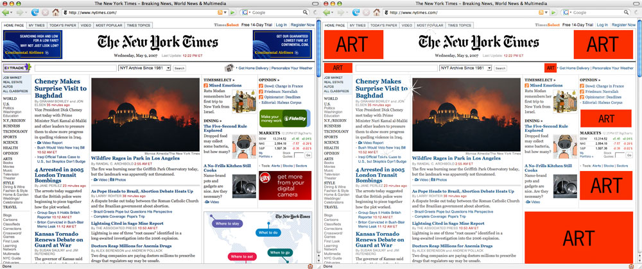Open the feed dropdown arrow in right address bar
The image size is (642, 269).
tap(546, 13)
